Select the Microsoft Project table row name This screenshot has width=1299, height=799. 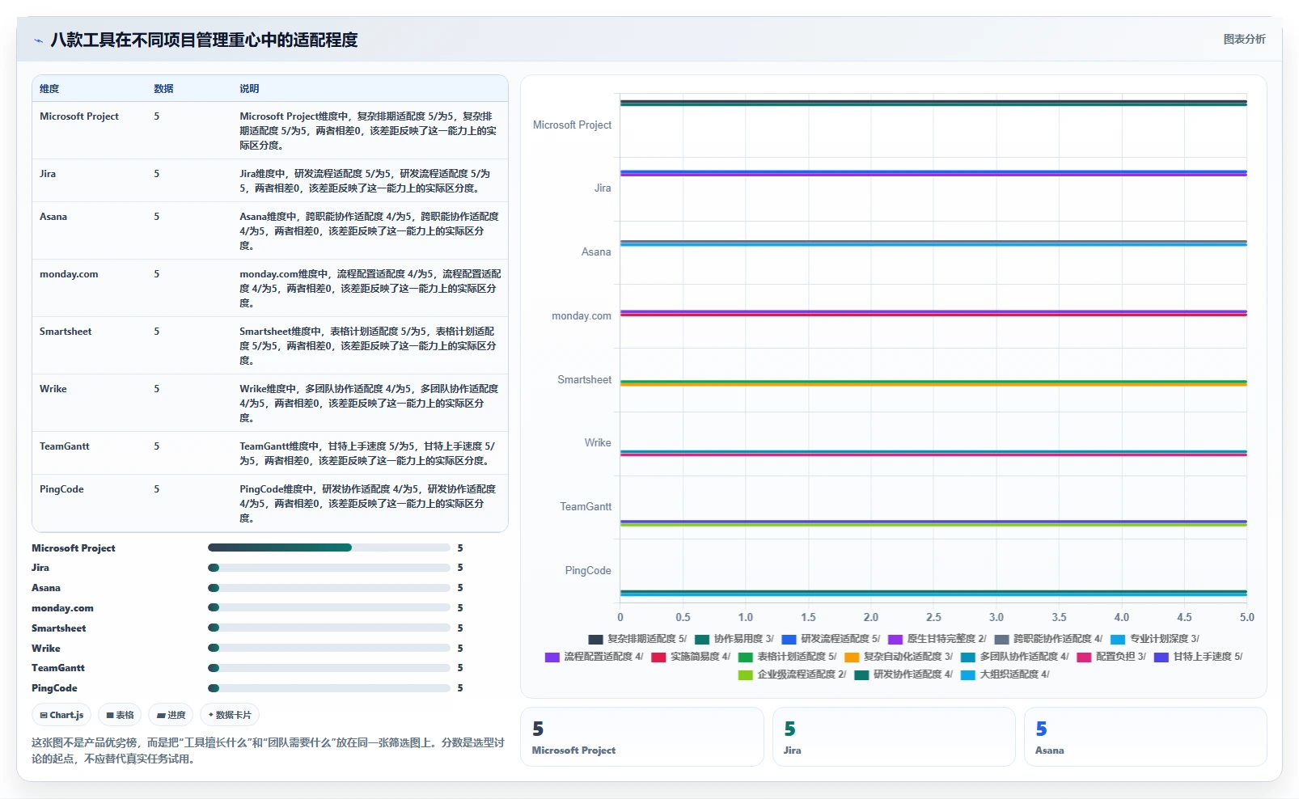pos(79,116)
